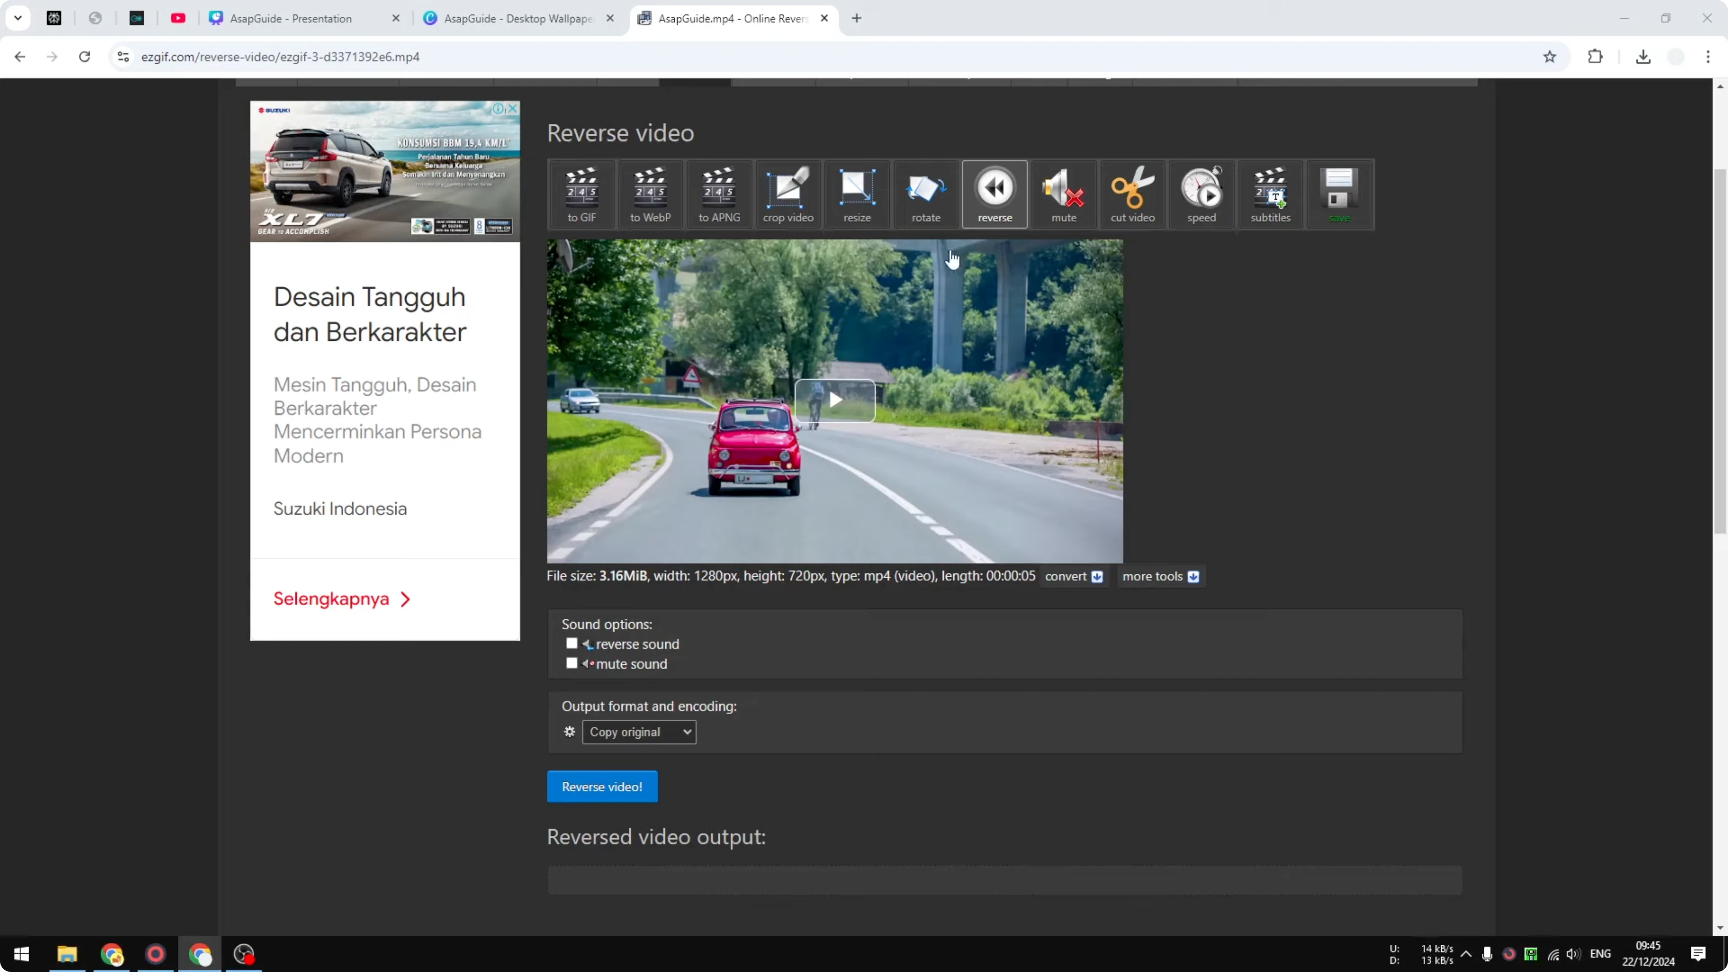This screenshot has height=972, width=1728.
Task: Select the 'to GIF' conversion tool
Action: pos(581,194)
